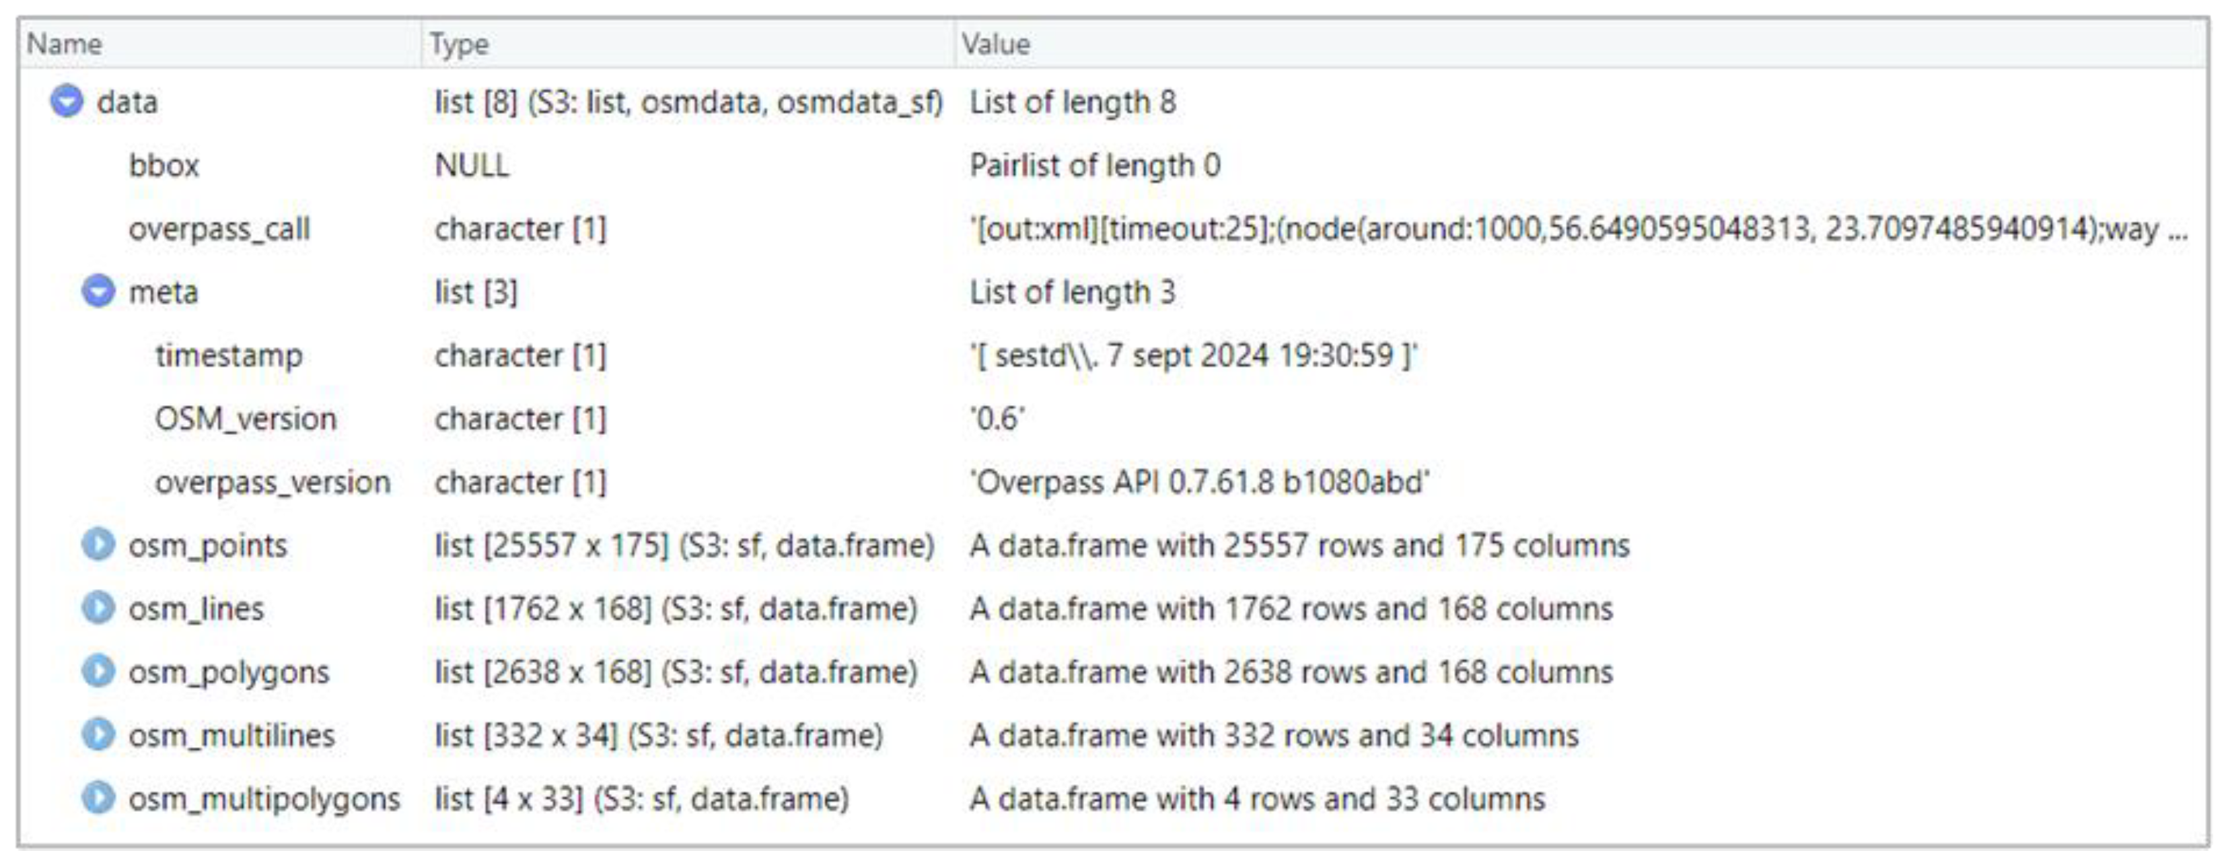Collapse the meta list node
This screenshot has height=865, width=2228.
tap(99, 291)
